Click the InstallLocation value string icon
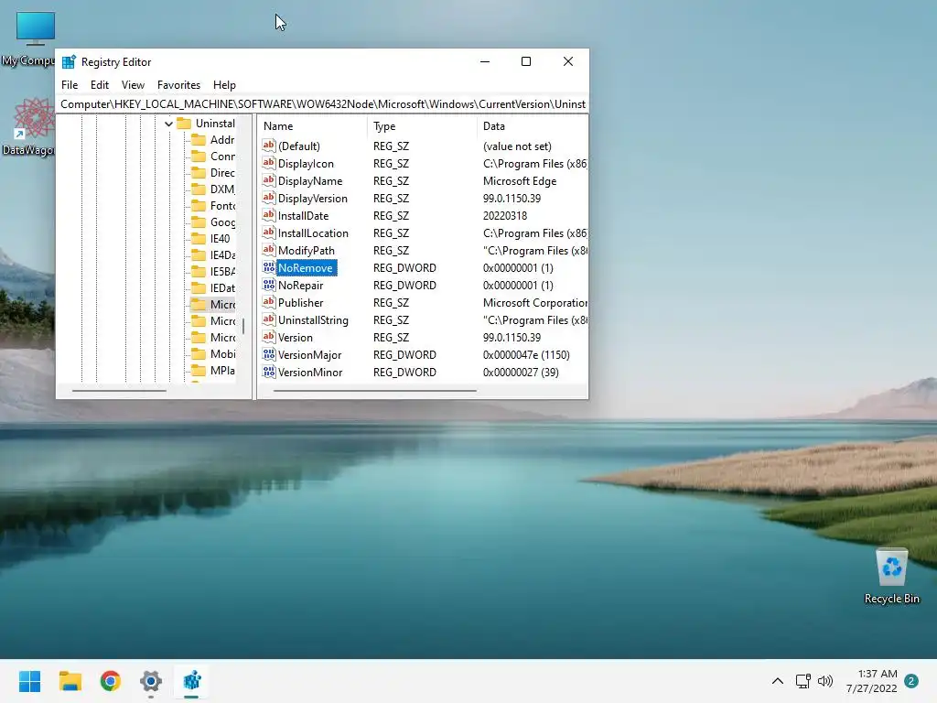The height and width of the screenshot is (703, 937). (x=269, y=232)
